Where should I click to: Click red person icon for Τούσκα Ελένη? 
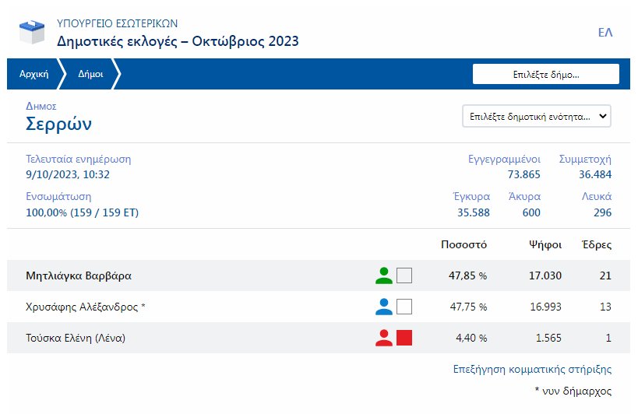coord(383,338)
